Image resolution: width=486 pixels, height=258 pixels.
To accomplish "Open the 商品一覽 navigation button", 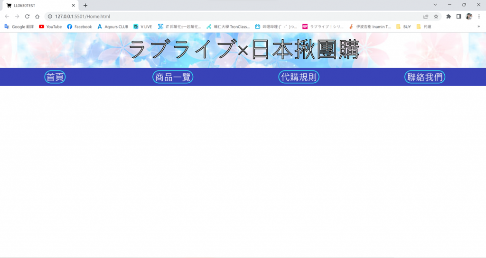I will [x=173, y=77].
